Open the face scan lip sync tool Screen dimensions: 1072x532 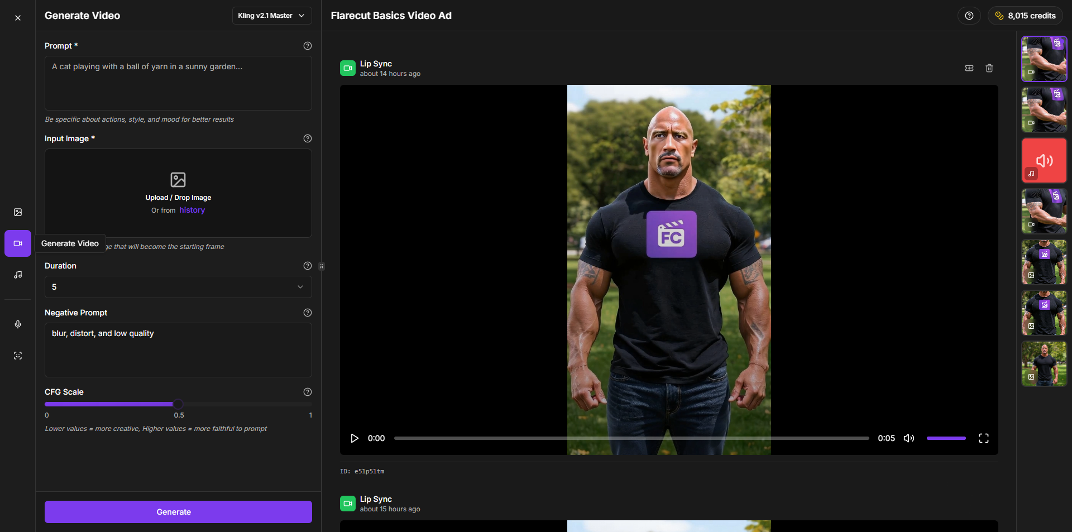coord(18,356)
